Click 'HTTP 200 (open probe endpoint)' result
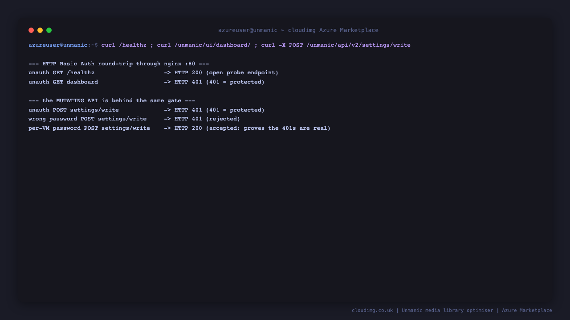 pos(226,72)
